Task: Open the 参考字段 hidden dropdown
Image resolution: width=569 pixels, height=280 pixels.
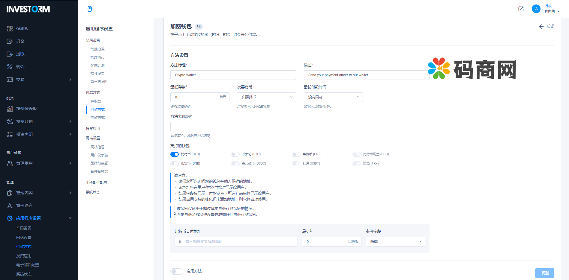Action: [x=395, y=241]
